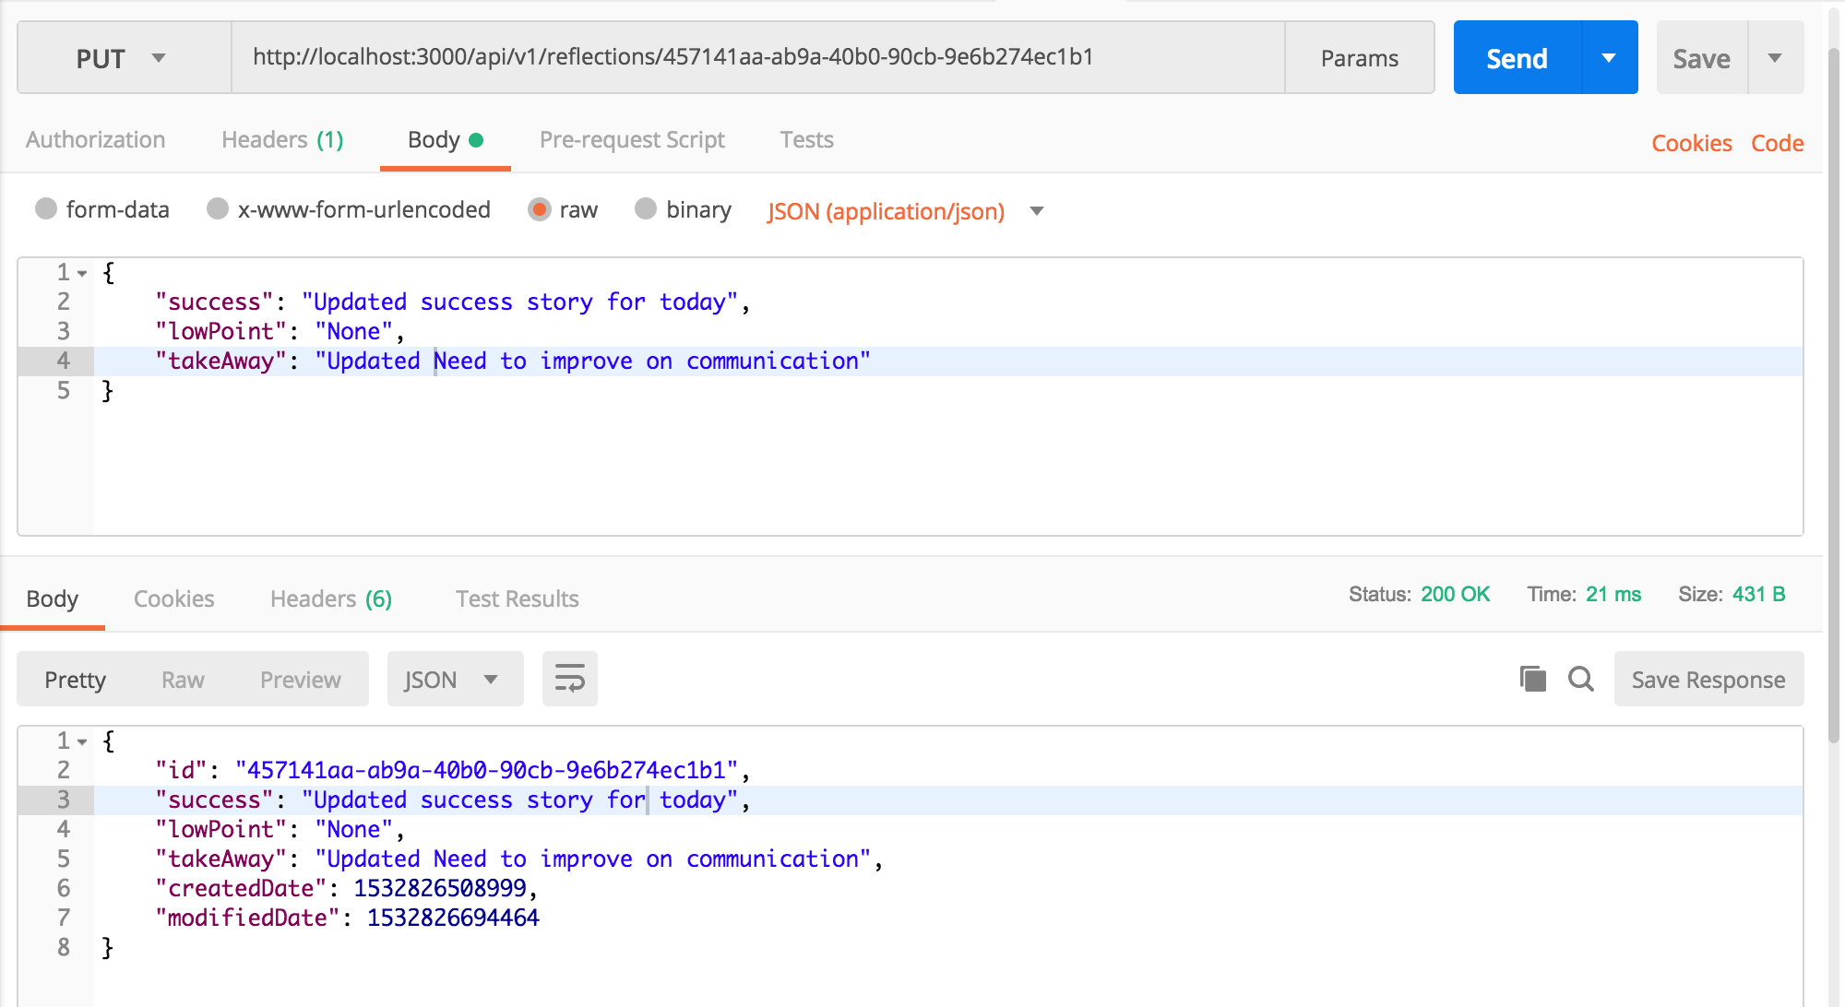Select the binary body type radio
Image resolution: width=1845 pixels, height=1007 pixels.
click(646, 209)
